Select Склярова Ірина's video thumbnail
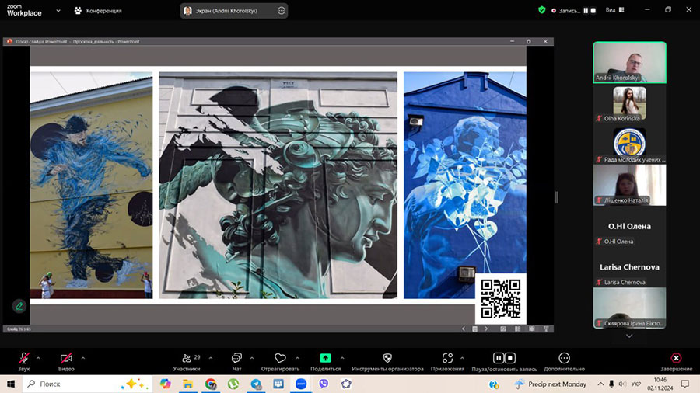 pyautogui.click(x=629, y=308)
